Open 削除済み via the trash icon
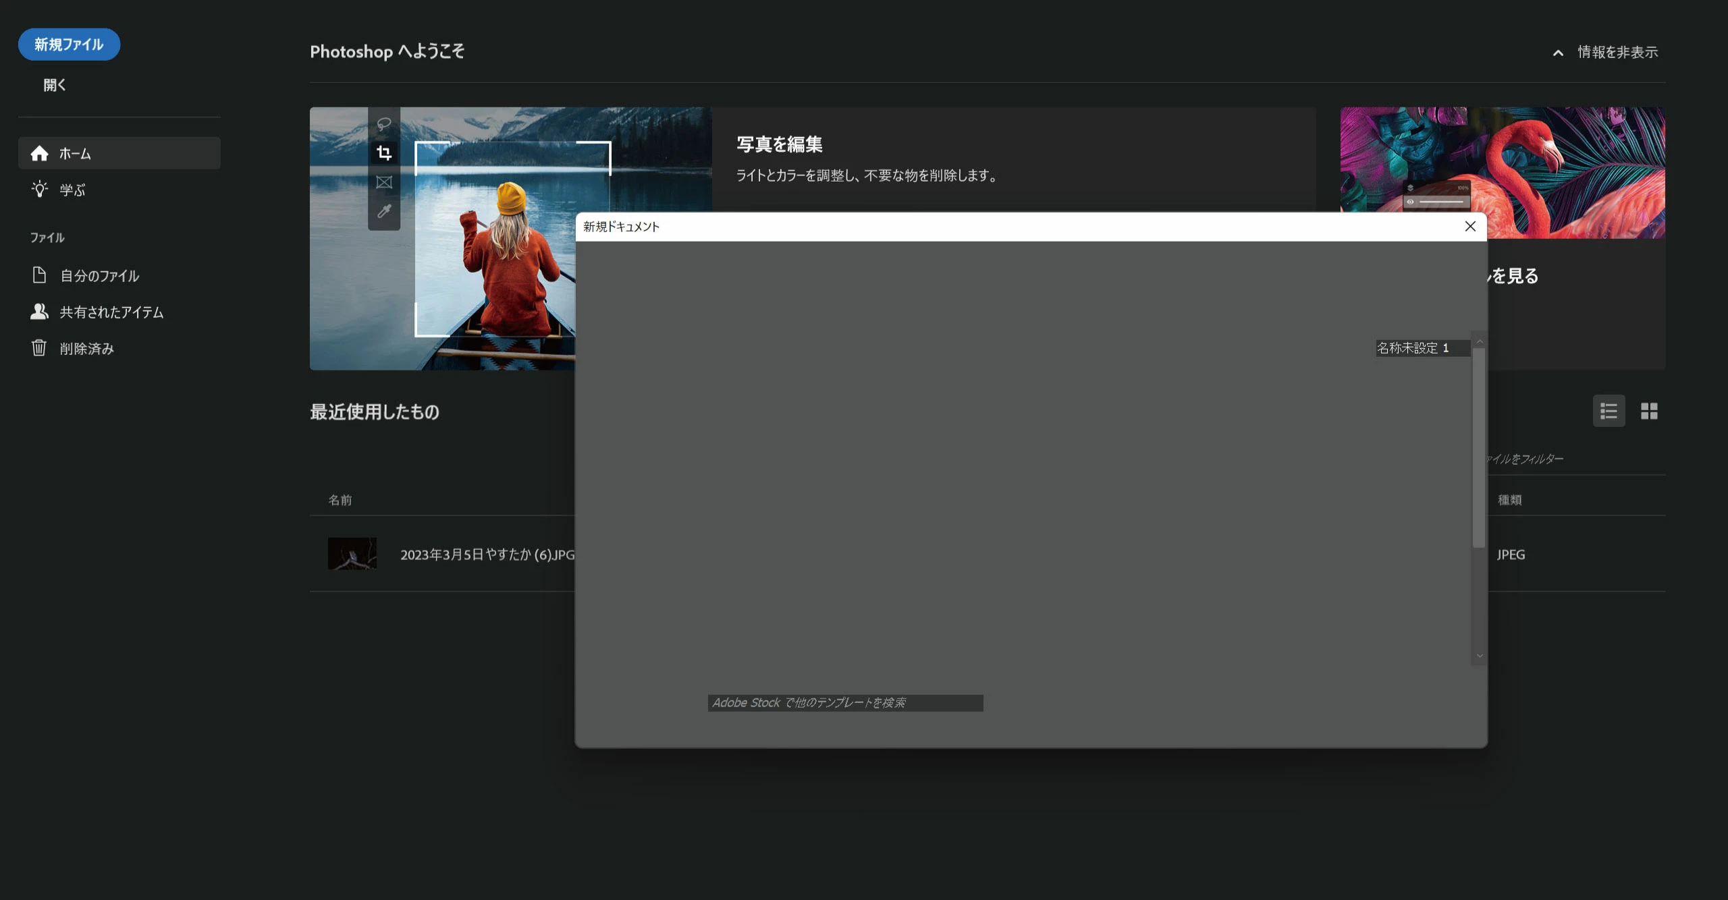1728x900 pixels. (40, 348)
